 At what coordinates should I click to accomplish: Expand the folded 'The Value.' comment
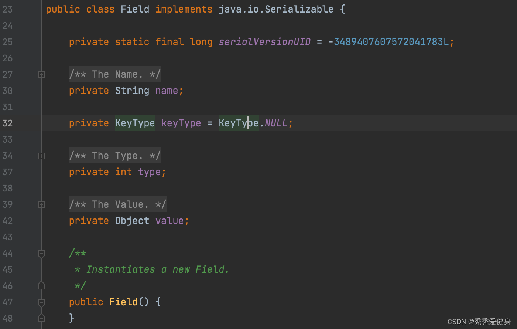point(41,205)
